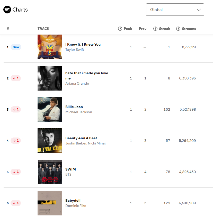The image size is (213, 218).
Task: Open the Global region dropdown
Action: [175, 10]
